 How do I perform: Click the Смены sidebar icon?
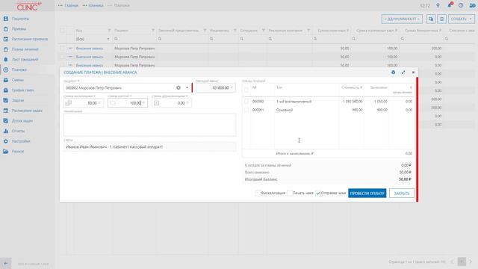pos(6,80)
